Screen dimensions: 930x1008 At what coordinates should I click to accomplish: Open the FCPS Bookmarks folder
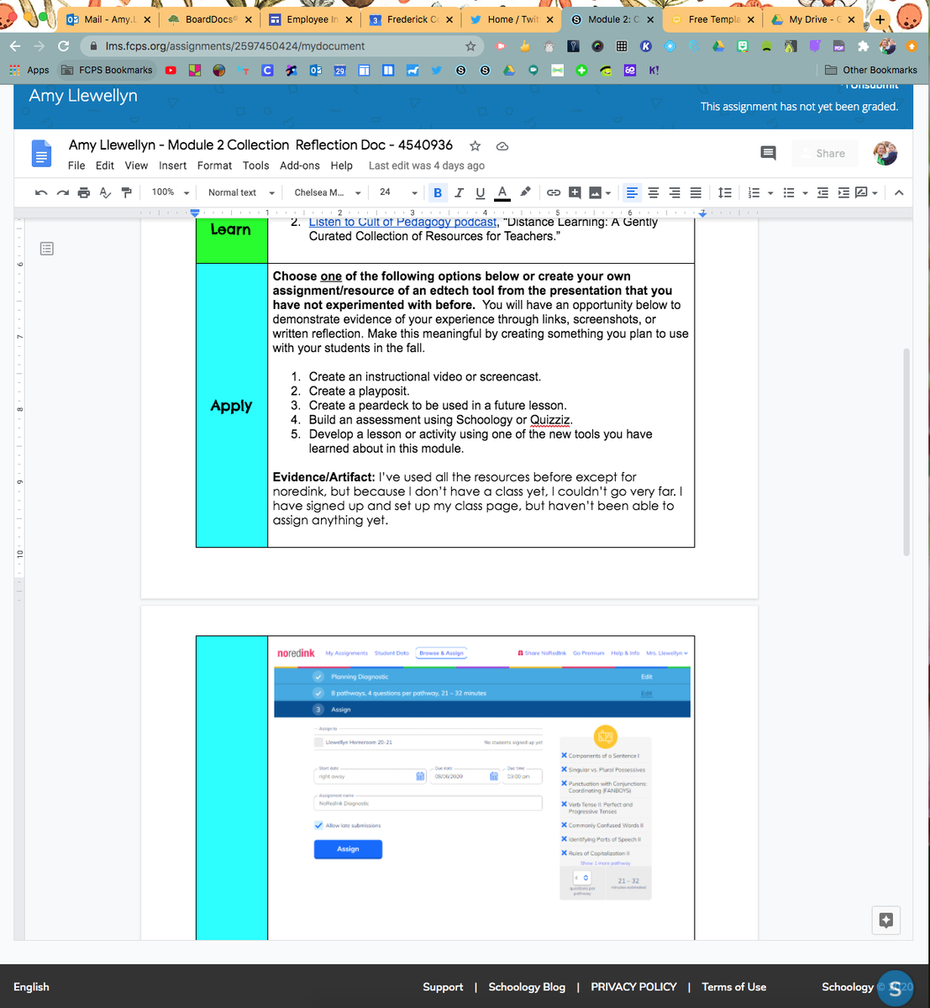tap(108, 71)
